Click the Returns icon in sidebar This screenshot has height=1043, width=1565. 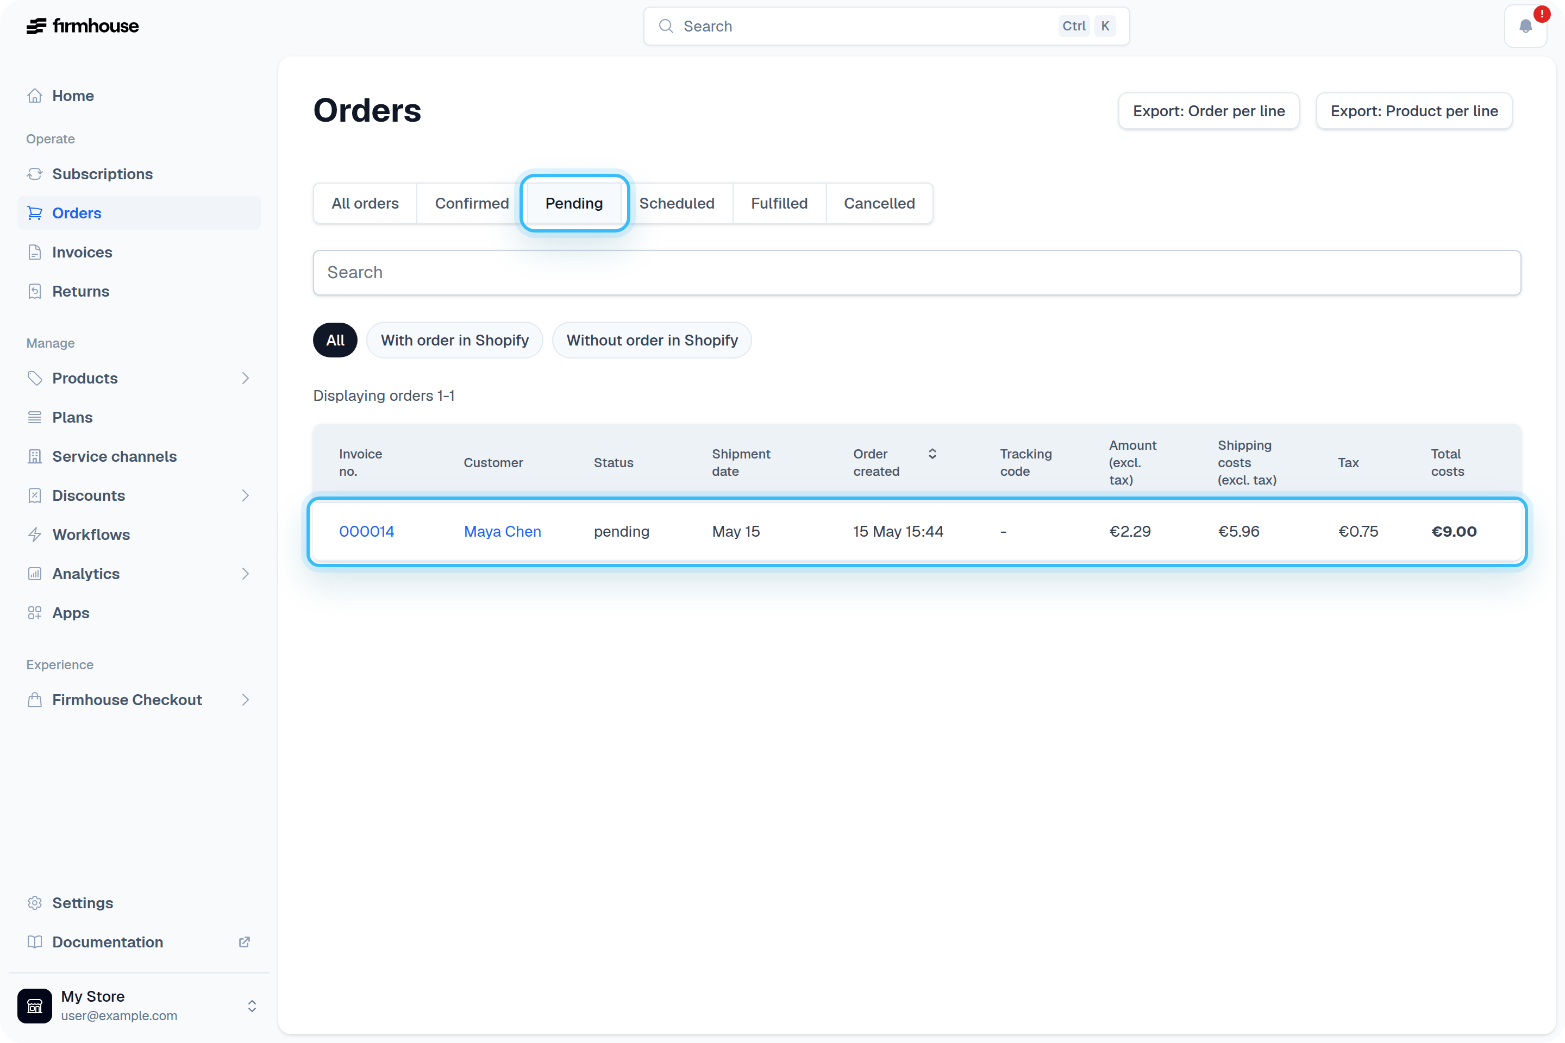tap(35, 291)
